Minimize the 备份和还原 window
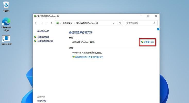Viewport: 189px width, 103px height. 141,16
